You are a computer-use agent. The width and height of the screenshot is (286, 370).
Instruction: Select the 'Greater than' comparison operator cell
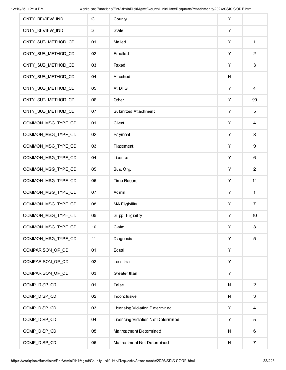pos(163,273)
